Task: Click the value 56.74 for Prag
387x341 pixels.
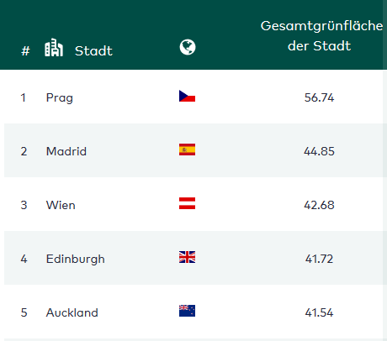Action: click(x=319, y=97)
